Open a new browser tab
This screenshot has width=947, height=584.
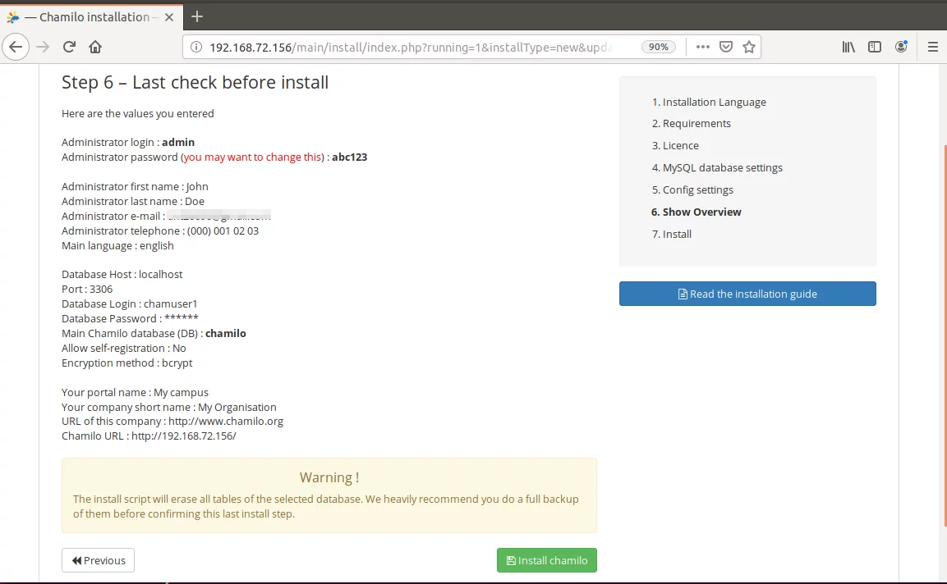click(x=197, y=17)
